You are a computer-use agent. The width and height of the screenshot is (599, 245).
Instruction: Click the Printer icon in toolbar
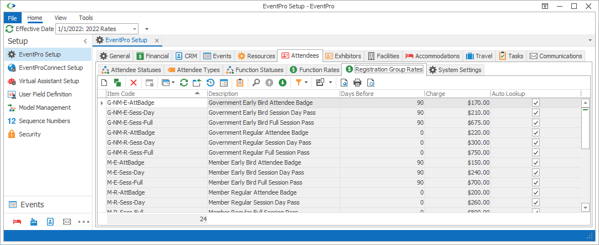(x=357, y=82)
